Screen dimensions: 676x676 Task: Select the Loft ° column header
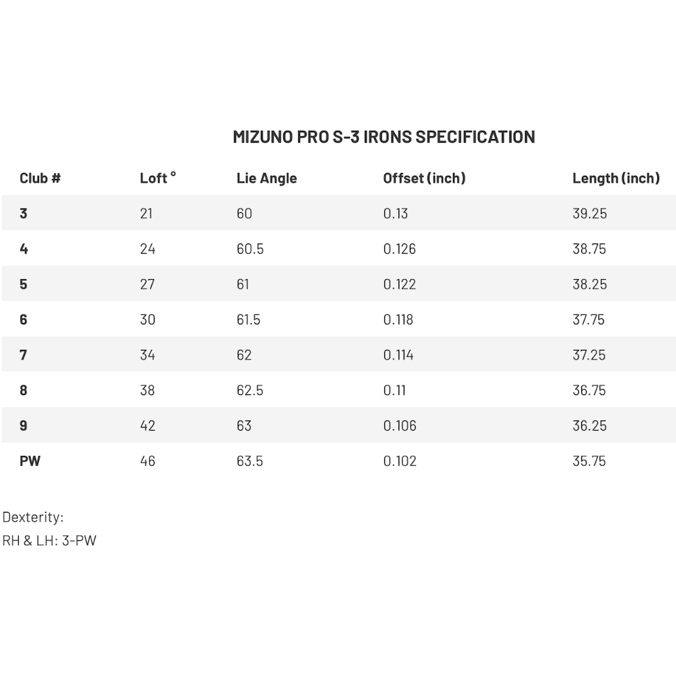tap(158, 178)
